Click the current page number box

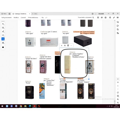point(118,79)
